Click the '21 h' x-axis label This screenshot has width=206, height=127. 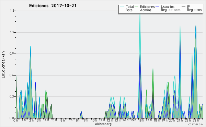click(180, 120)
